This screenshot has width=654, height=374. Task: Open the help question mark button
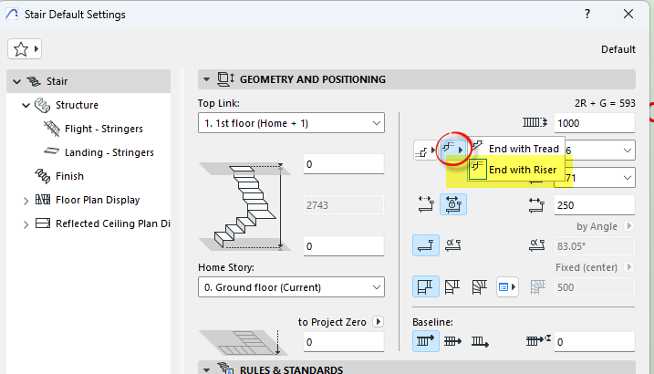tap(587, 15)
